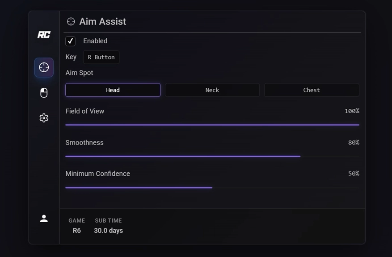Click the Smoothness 80% value
This screenshot has height=257, width=392.
click(x=354, y=142)
